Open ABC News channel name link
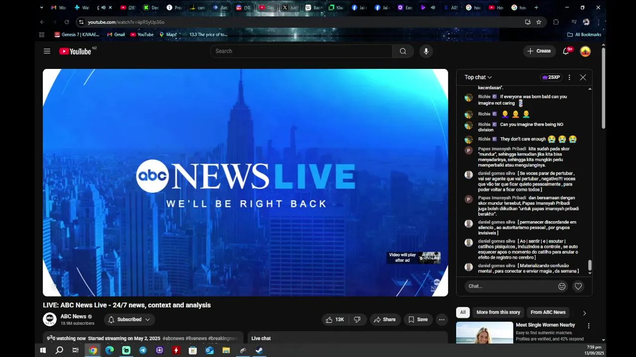Viewport: 636px width, 357px height. (74, 316)
